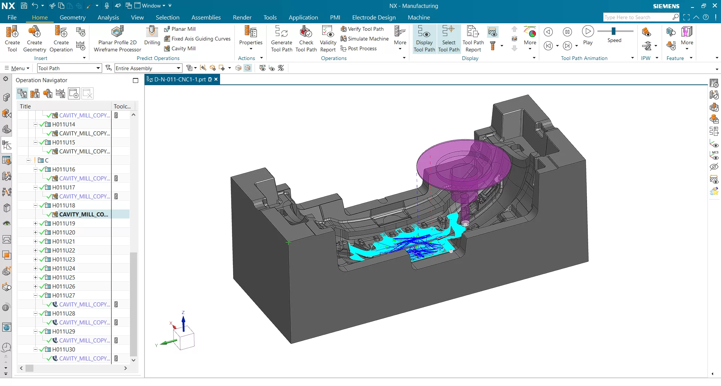
Task: Pause the tool path animation
Action: tap(567, 32)
